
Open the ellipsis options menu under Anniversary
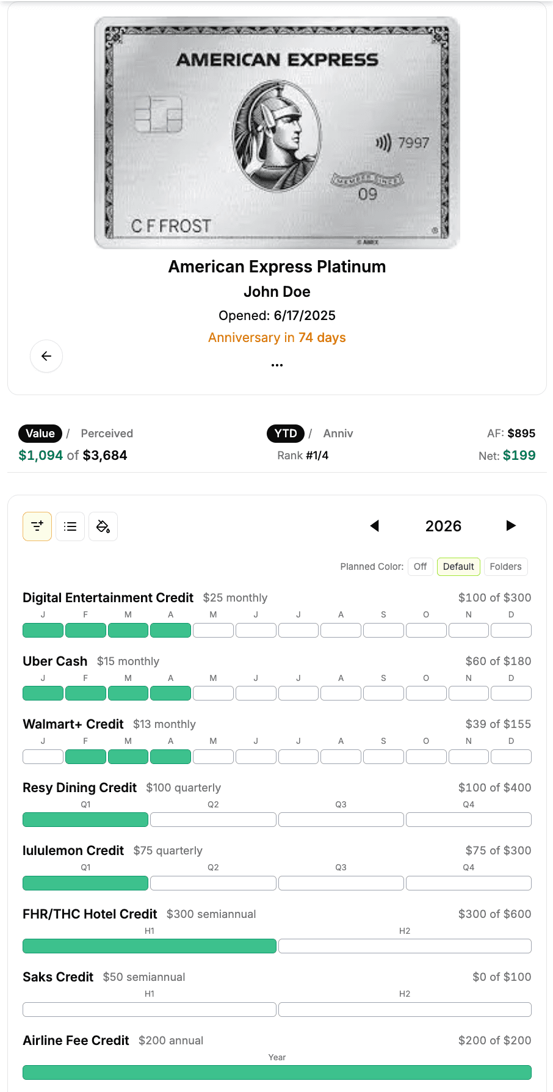[x=276, y=364]
